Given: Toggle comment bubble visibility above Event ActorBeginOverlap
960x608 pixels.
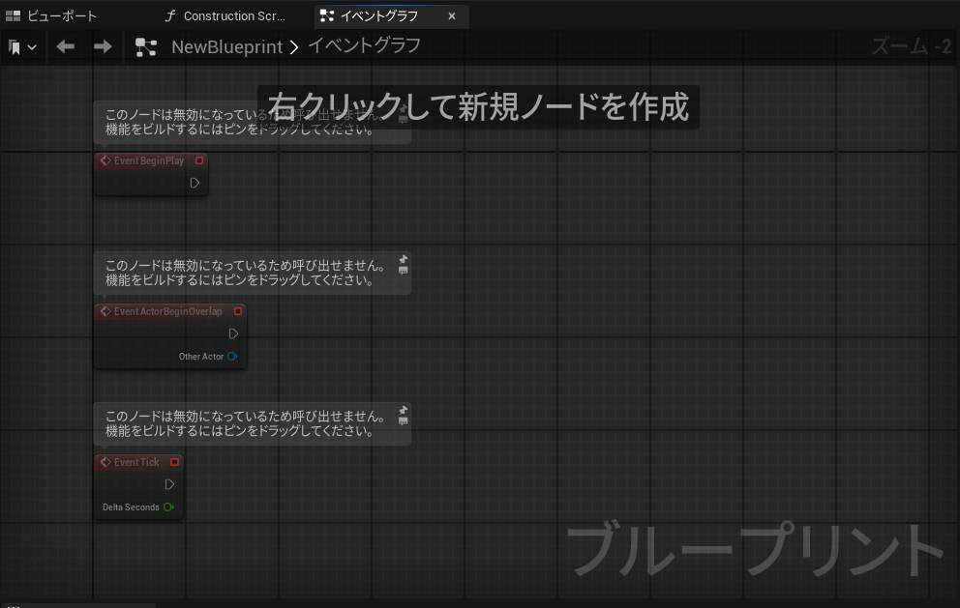Looking at the screenshot, I should coord(404,271).
